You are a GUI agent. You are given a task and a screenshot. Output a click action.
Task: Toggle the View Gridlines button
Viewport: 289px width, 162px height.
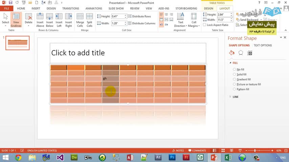click(x=16, y=20)
